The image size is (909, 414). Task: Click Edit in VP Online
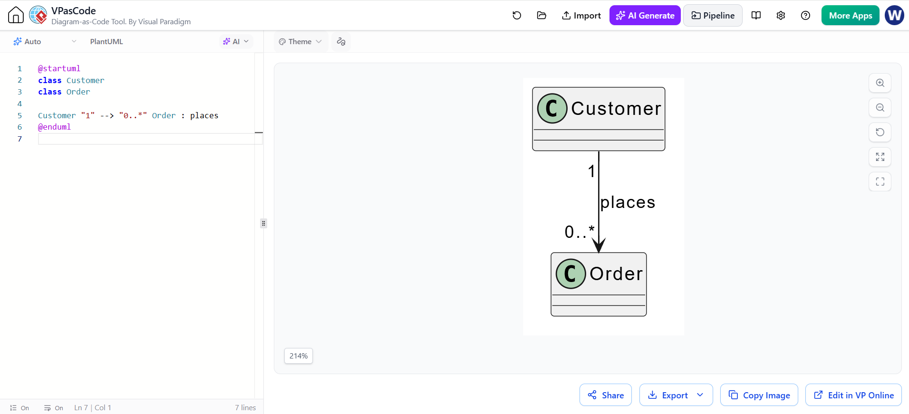(x=853, y=395)
